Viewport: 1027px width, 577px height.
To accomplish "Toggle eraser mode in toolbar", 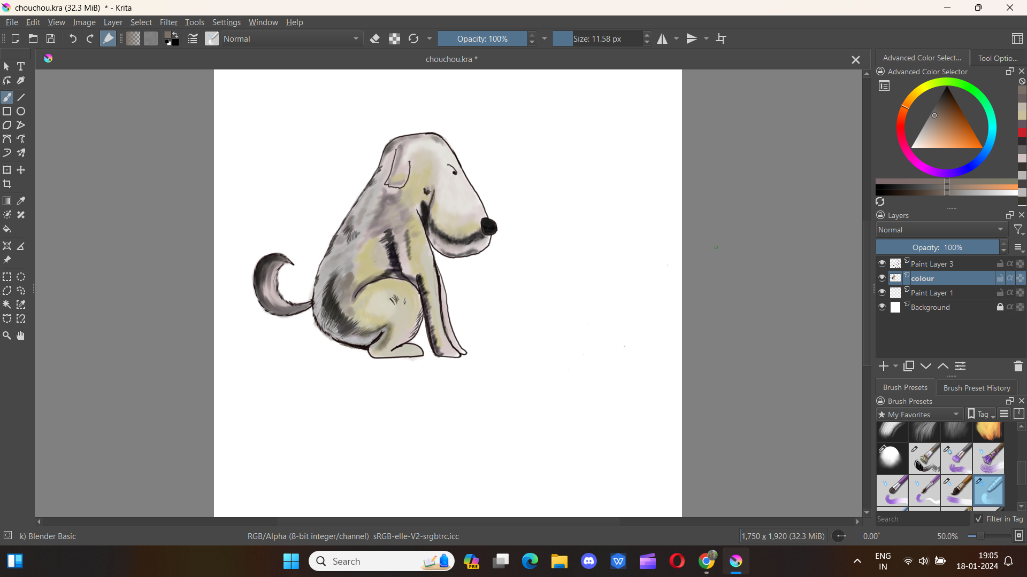I will pos(375,38).
